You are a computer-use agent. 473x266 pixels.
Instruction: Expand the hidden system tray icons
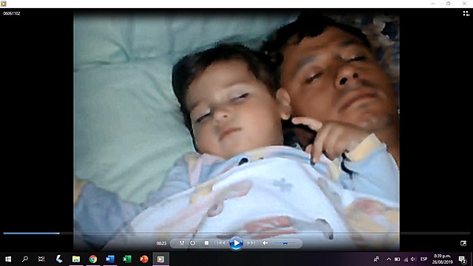(x=389, y=259)
